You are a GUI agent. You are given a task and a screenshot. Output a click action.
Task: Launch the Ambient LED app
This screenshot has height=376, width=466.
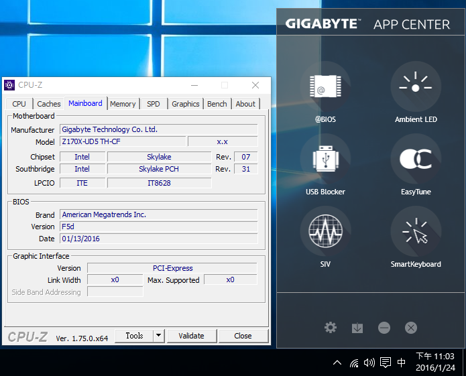(416, 86)
